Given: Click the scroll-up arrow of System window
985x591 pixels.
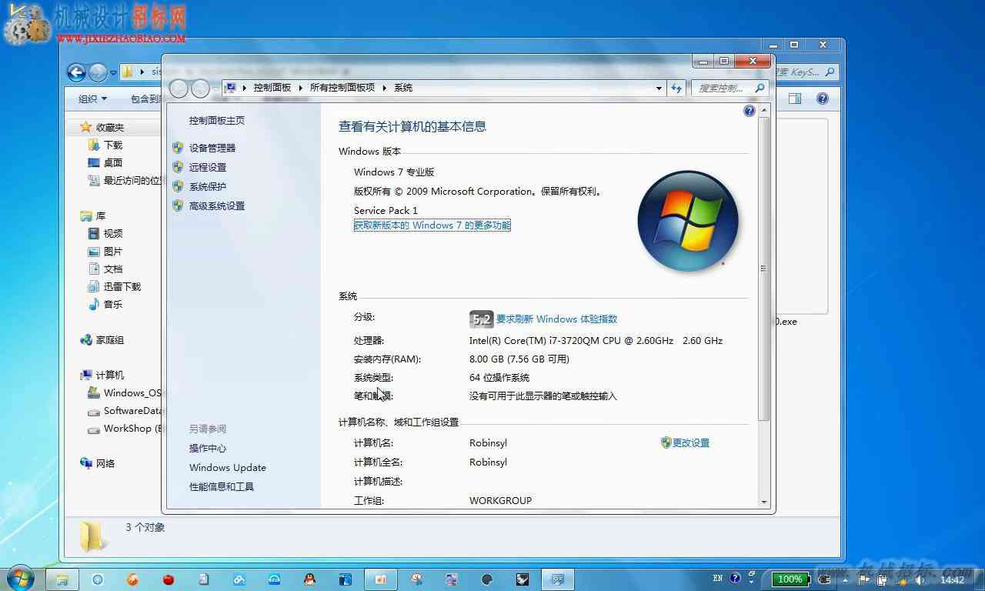Looking at the screenshot, I should [763, 111].
